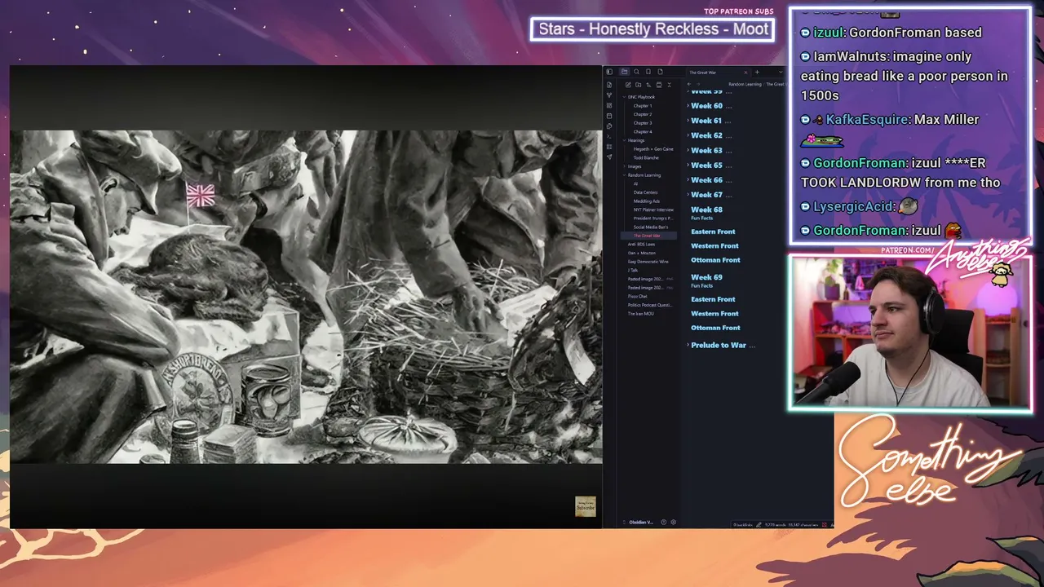Open the canvas ribbon icon

coord(609,105)
